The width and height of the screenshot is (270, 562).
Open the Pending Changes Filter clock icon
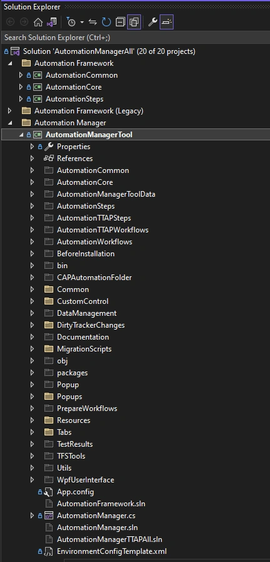point(71,22)
